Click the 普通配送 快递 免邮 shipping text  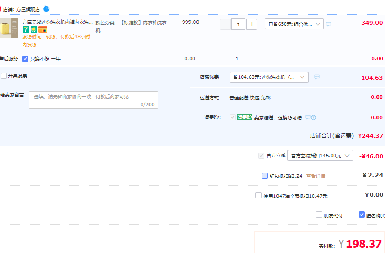coord(250,98)
